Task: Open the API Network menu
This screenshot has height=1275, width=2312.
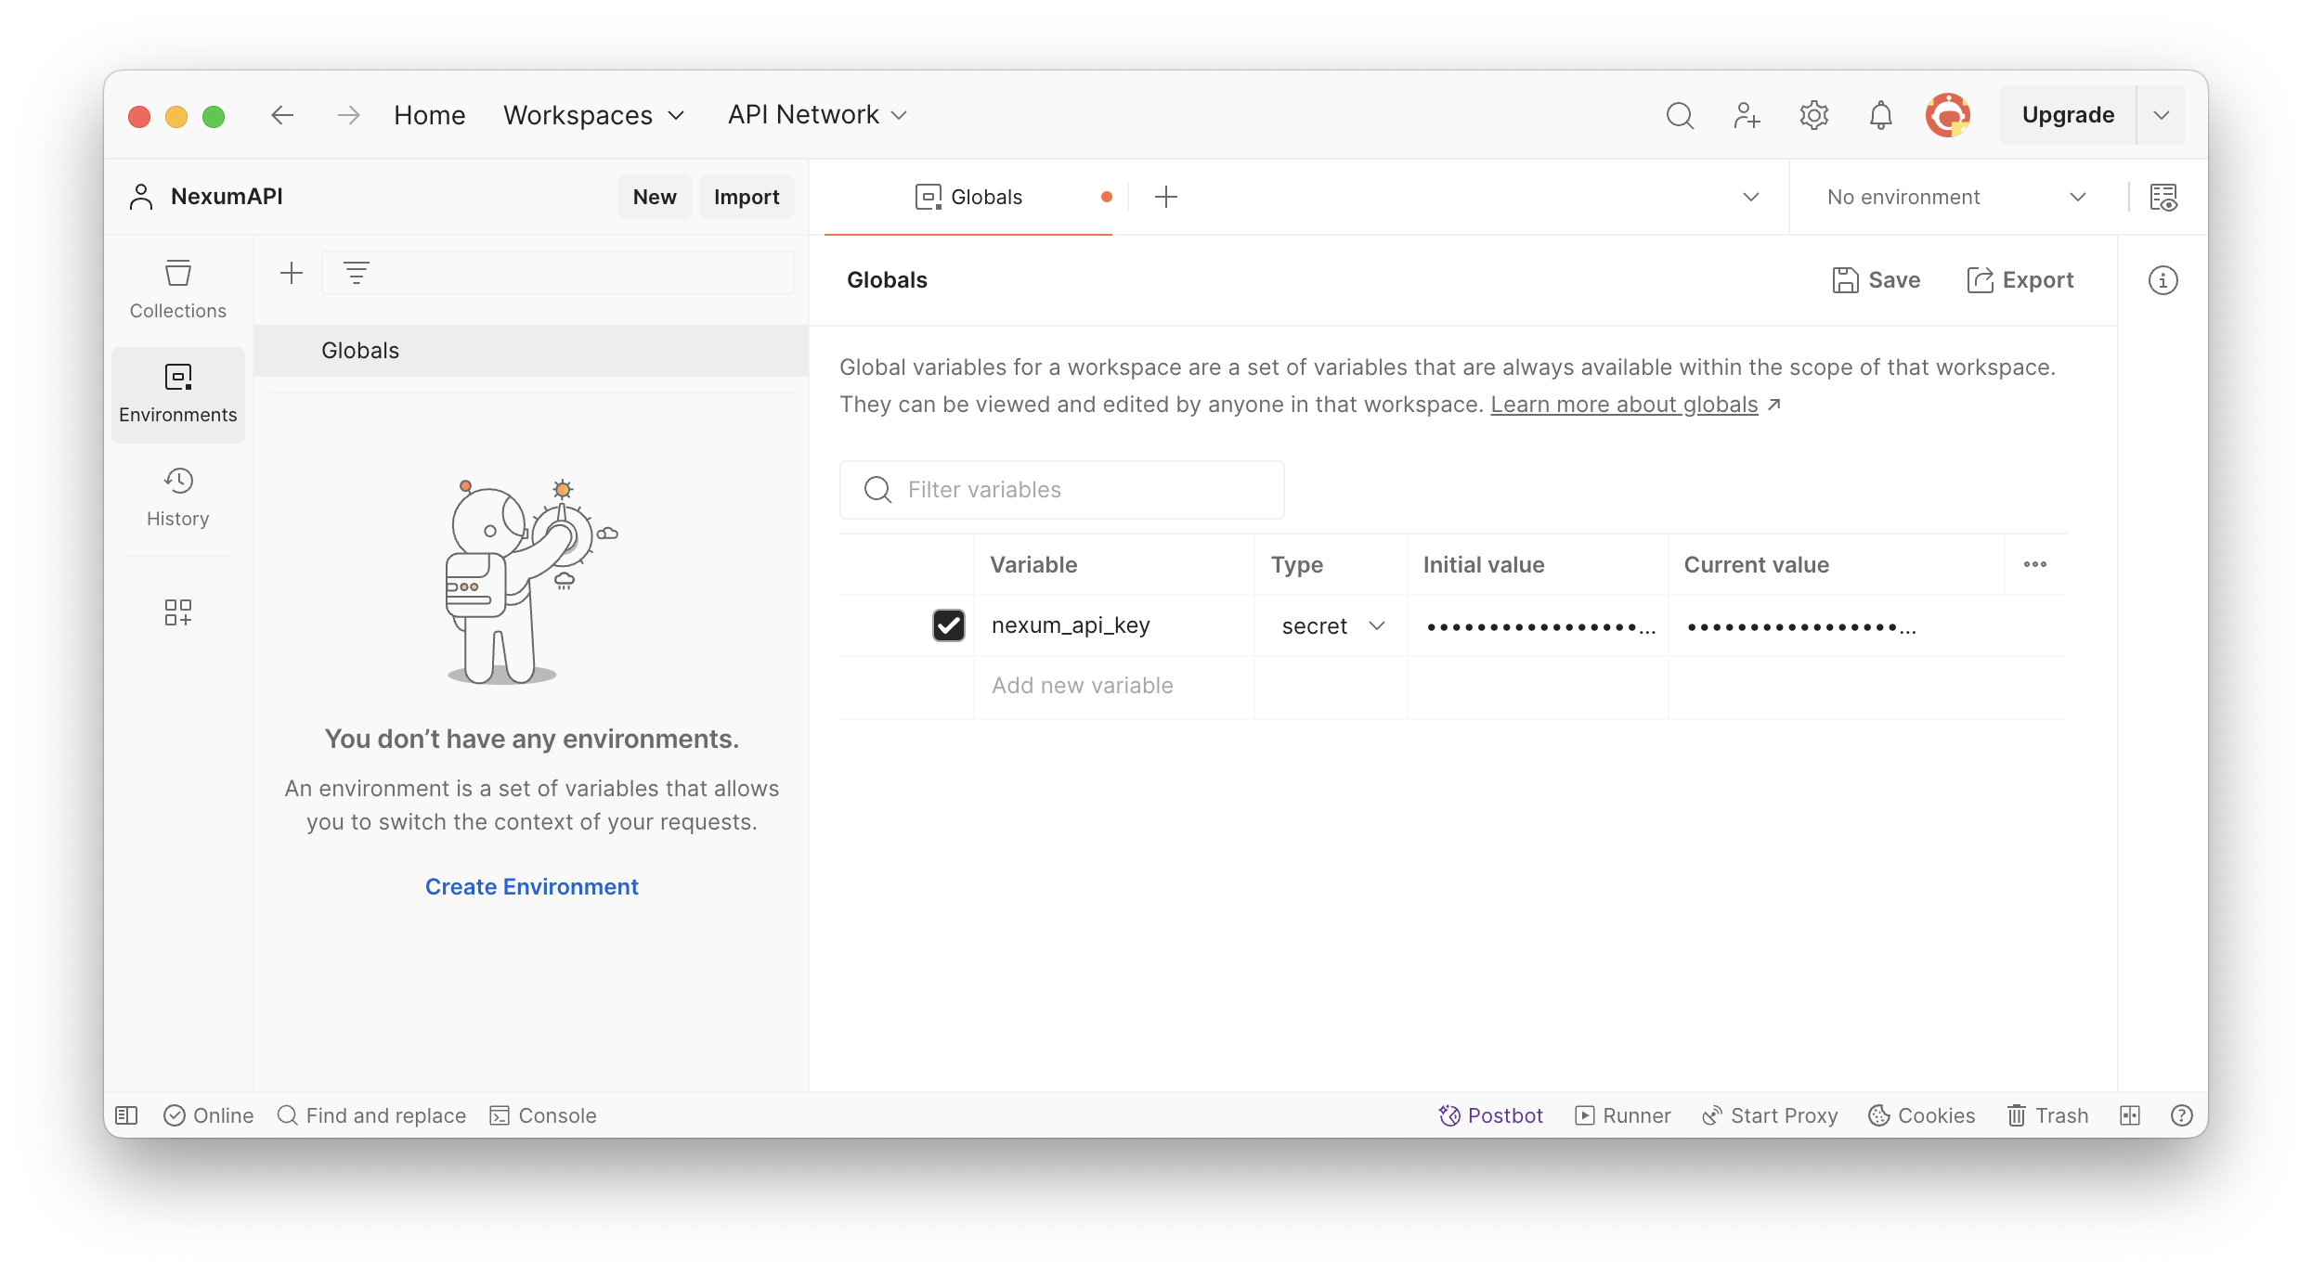Action: click(x=817, y=115)
